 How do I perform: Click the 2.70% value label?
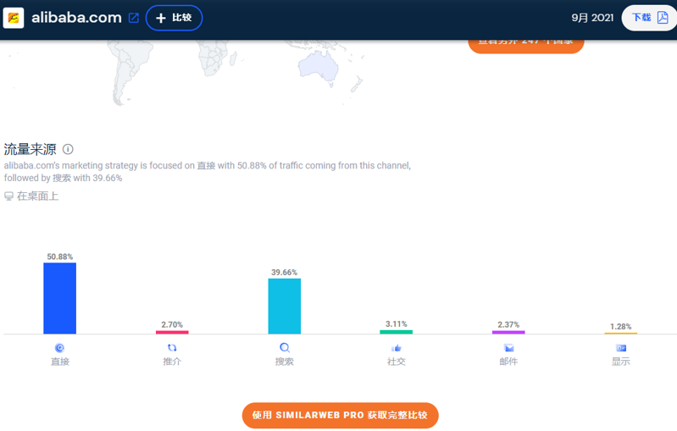click(172, 324)
